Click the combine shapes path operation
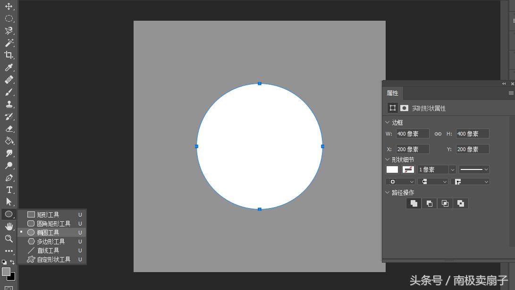The height and width of the screenshot is (290, 515). [414, 203]
